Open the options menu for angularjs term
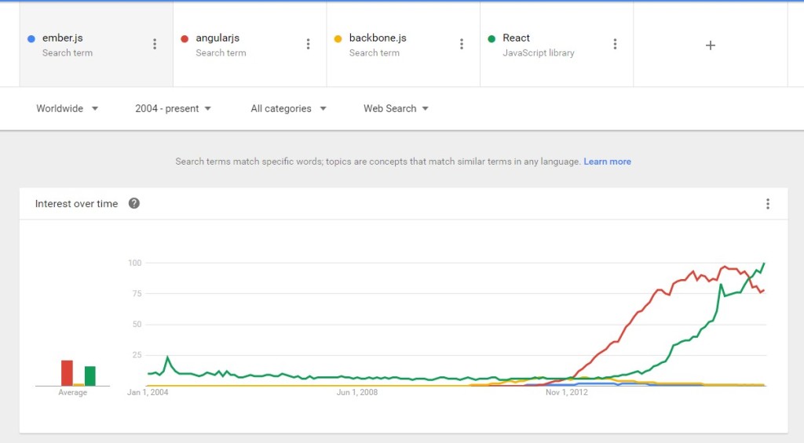Viewport: 804px width, 443px height. pos(308,44)
